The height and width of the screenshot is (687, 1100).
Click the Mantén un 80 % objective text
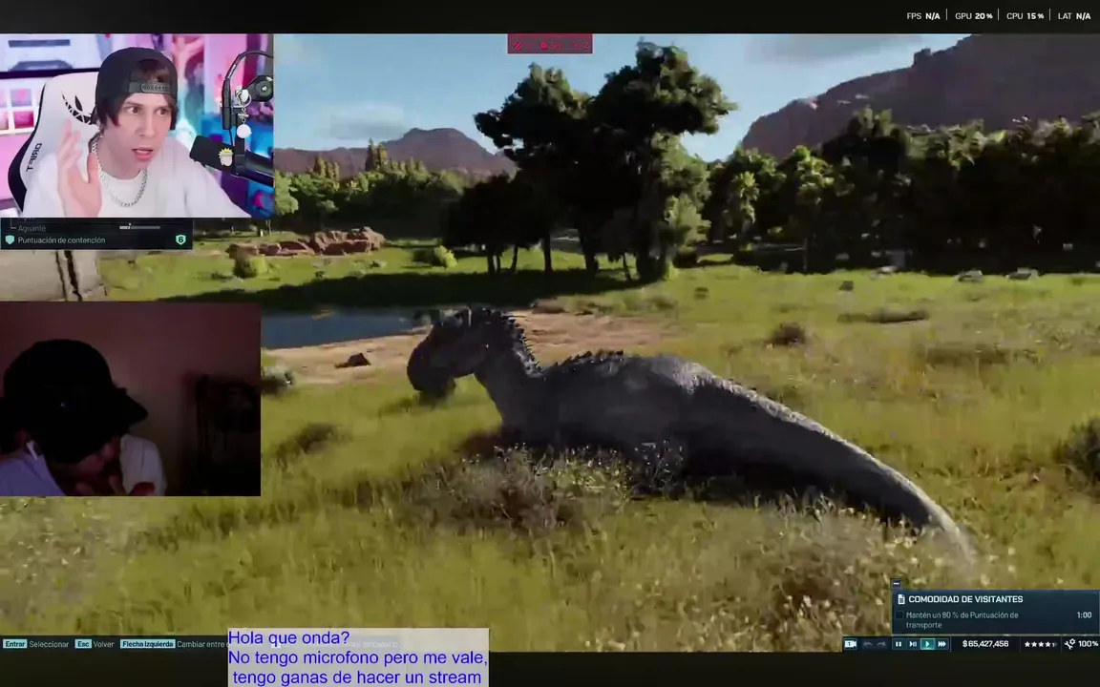click(962, 619)
